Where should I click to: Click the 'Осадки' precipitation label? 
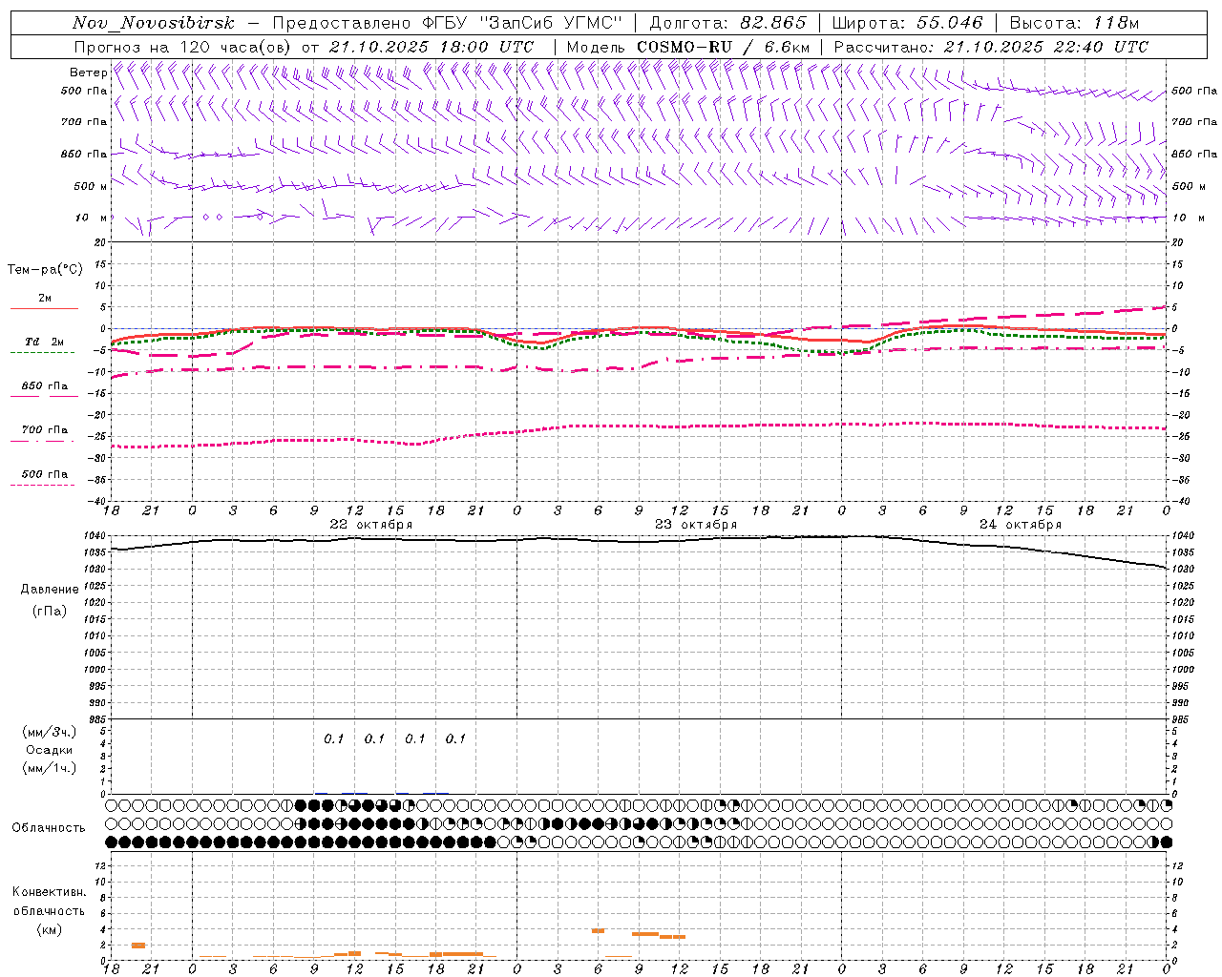pos(50,750)
